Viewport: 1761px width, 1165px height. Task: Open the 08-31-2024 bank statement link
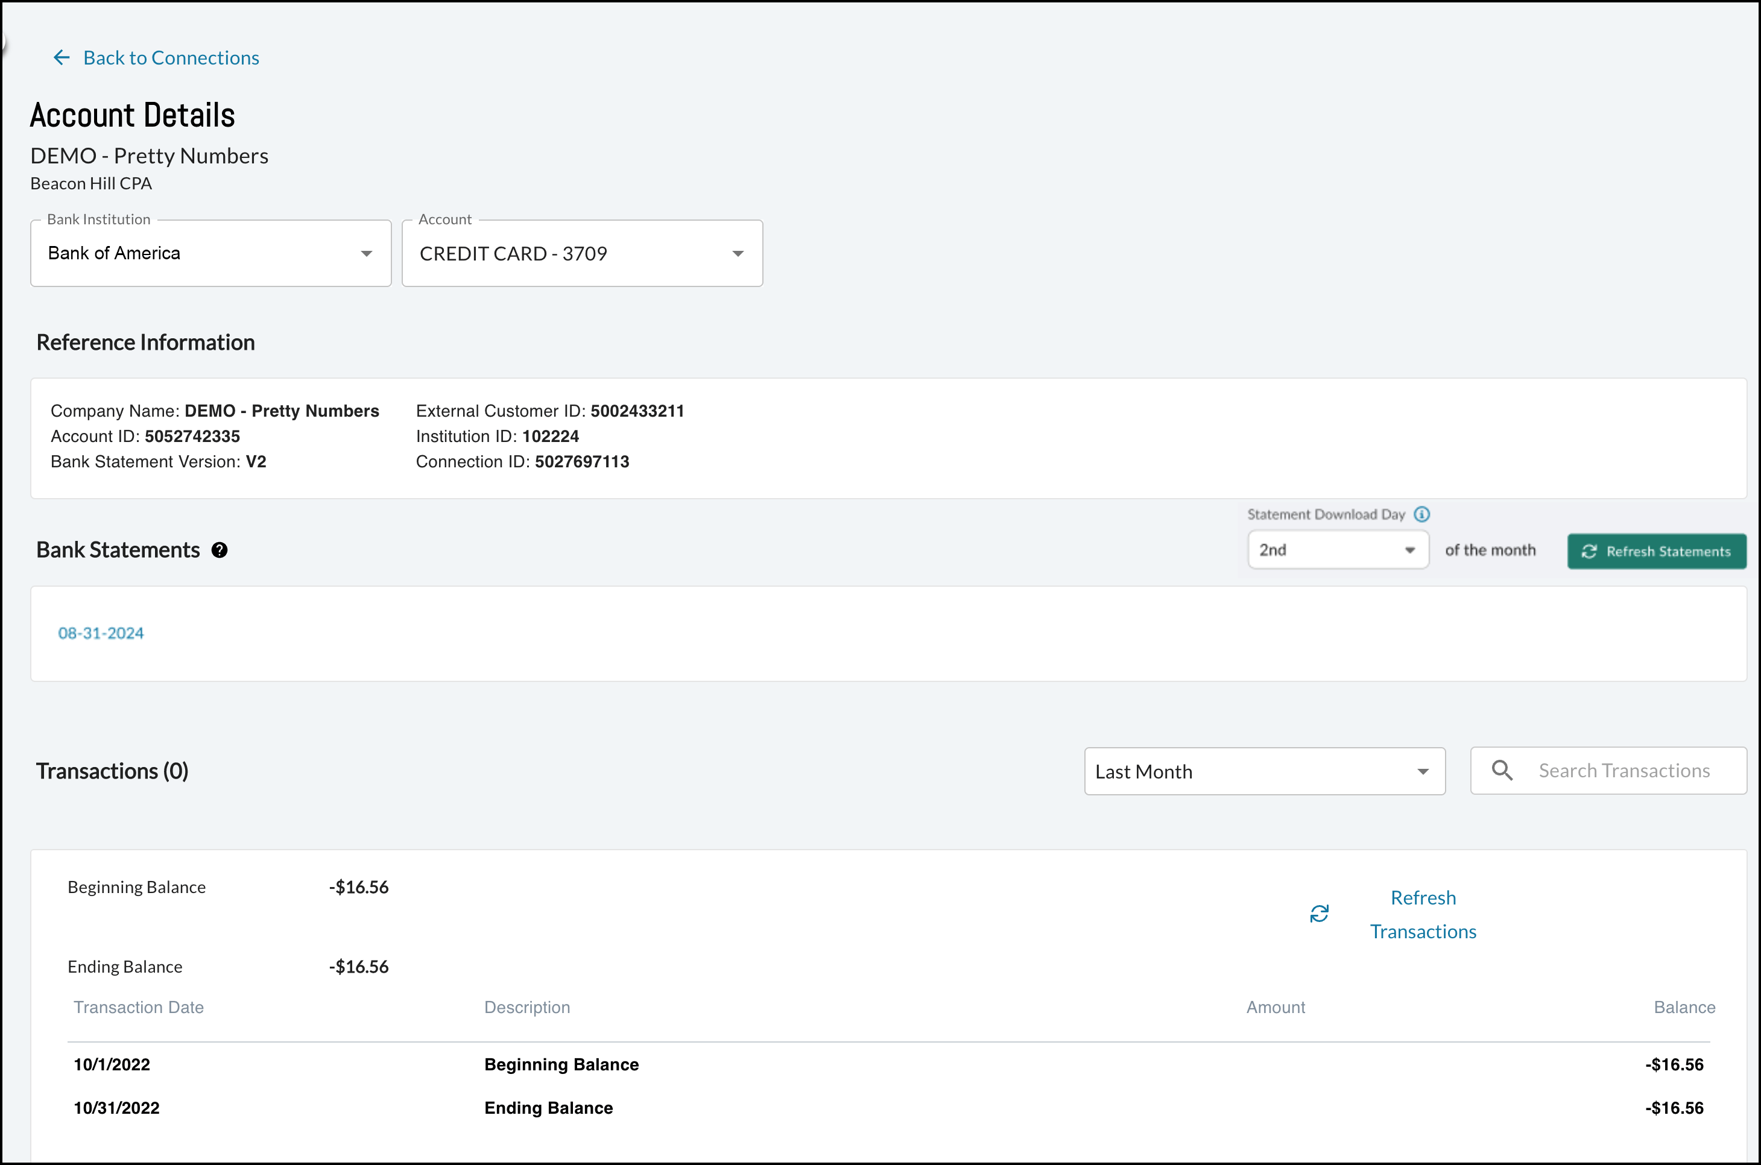point(101,633)
